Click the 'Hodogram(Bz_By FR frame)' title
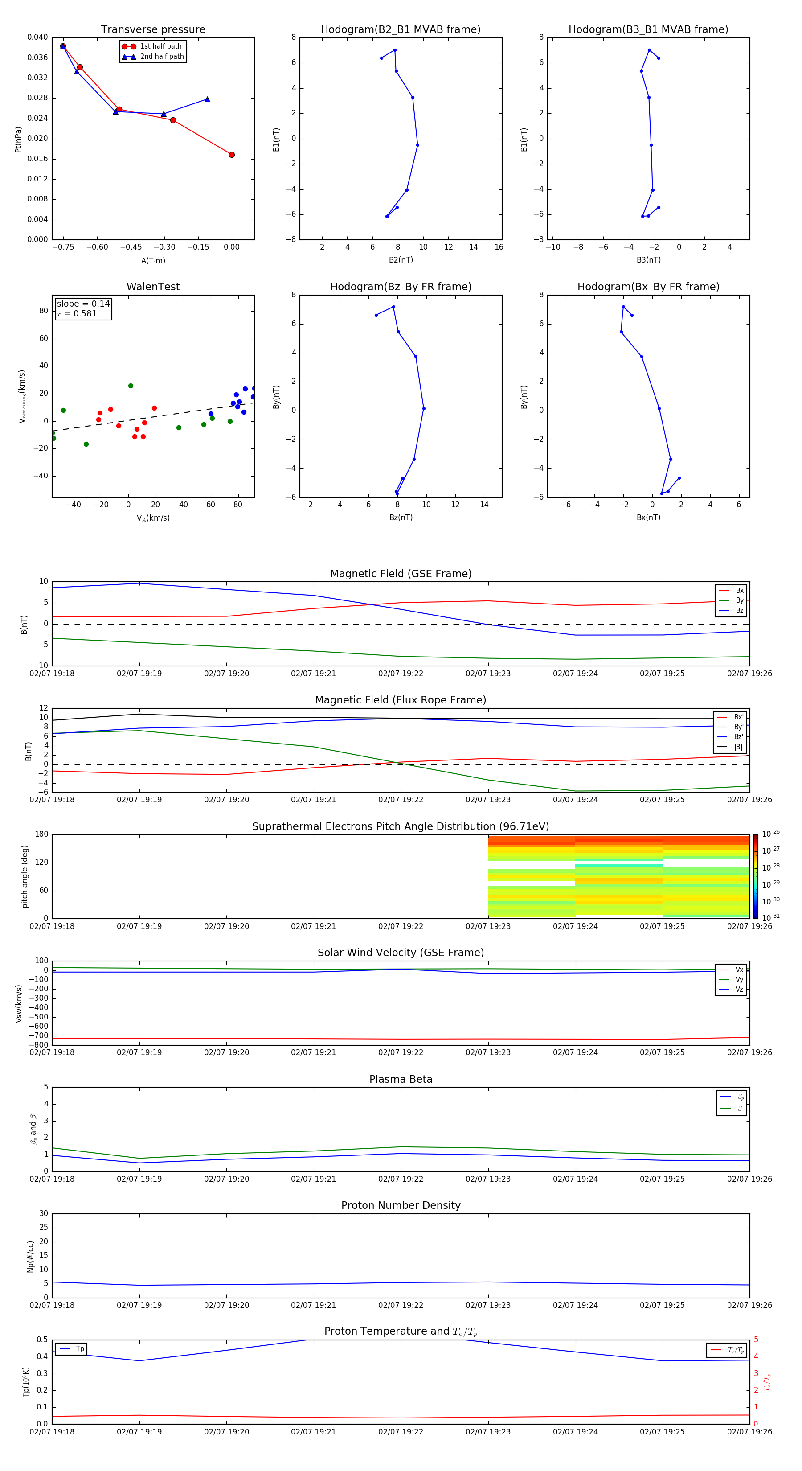This screenshot has height=1471, width=802. 401,287
